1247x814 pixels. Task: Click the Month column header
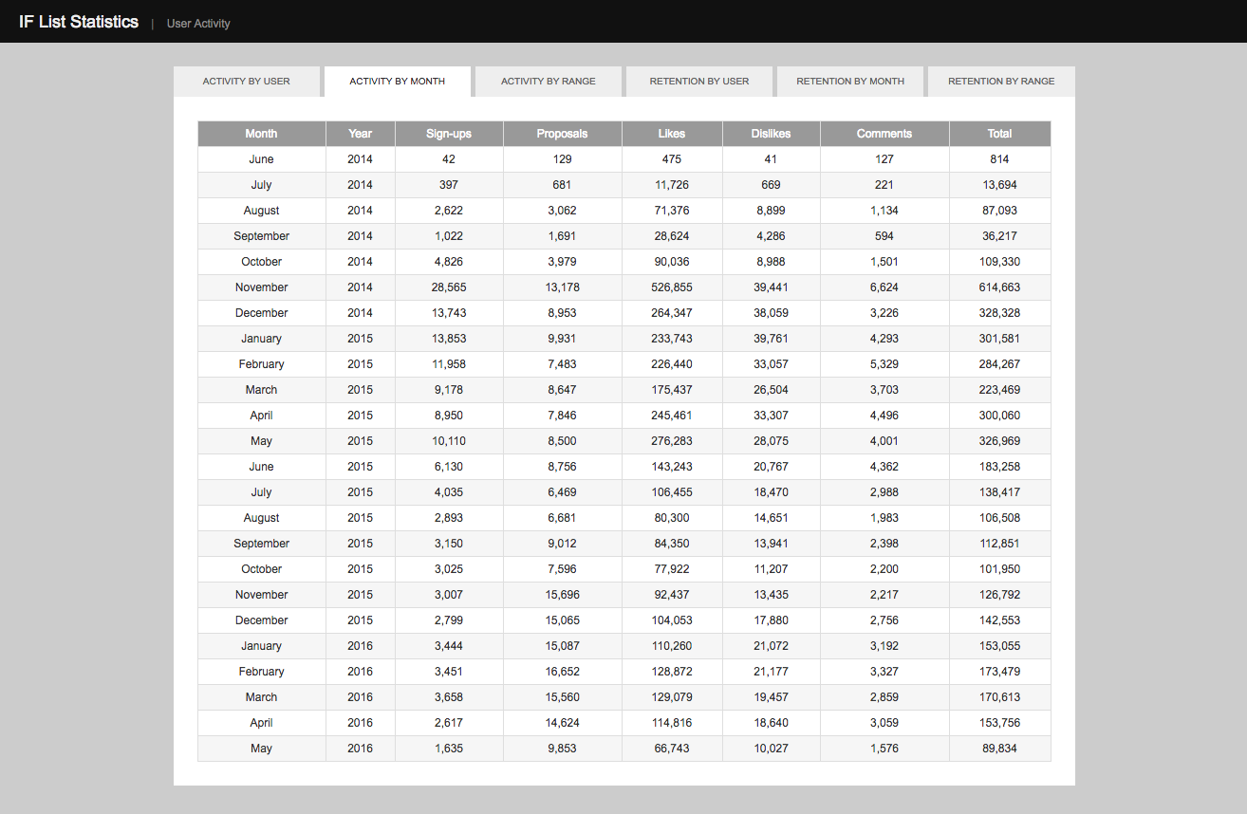point(261,134)
